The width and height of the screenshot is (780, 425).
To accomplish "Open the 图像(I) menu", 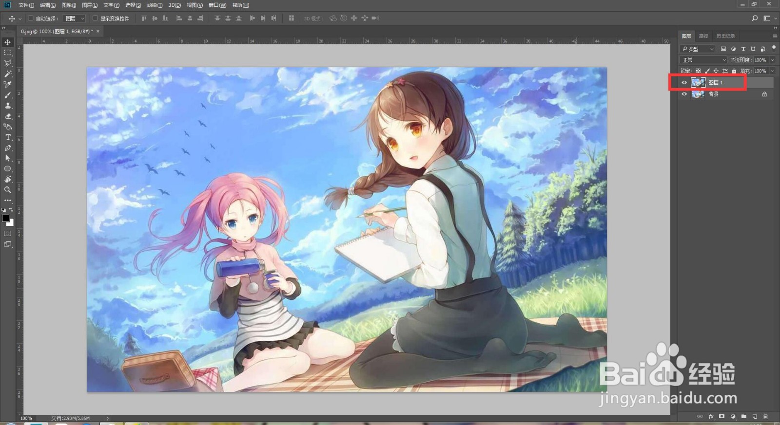I will point(69,5).
